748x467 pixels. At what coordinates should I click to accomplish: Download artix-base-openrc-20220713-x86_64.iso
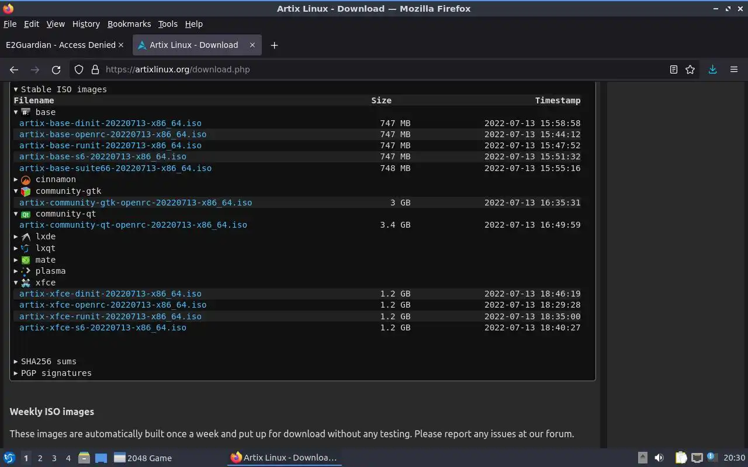pyautogui.click(x=113, y=134)
